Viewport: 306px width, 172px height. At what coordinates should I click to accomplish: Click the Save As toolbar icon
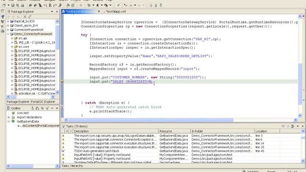click(18, 5)
